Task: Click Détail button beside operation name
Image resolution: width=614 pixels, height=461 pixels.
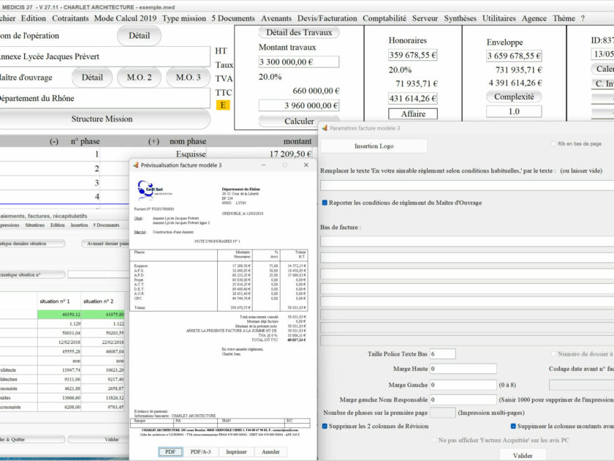Action: point(139,36)
